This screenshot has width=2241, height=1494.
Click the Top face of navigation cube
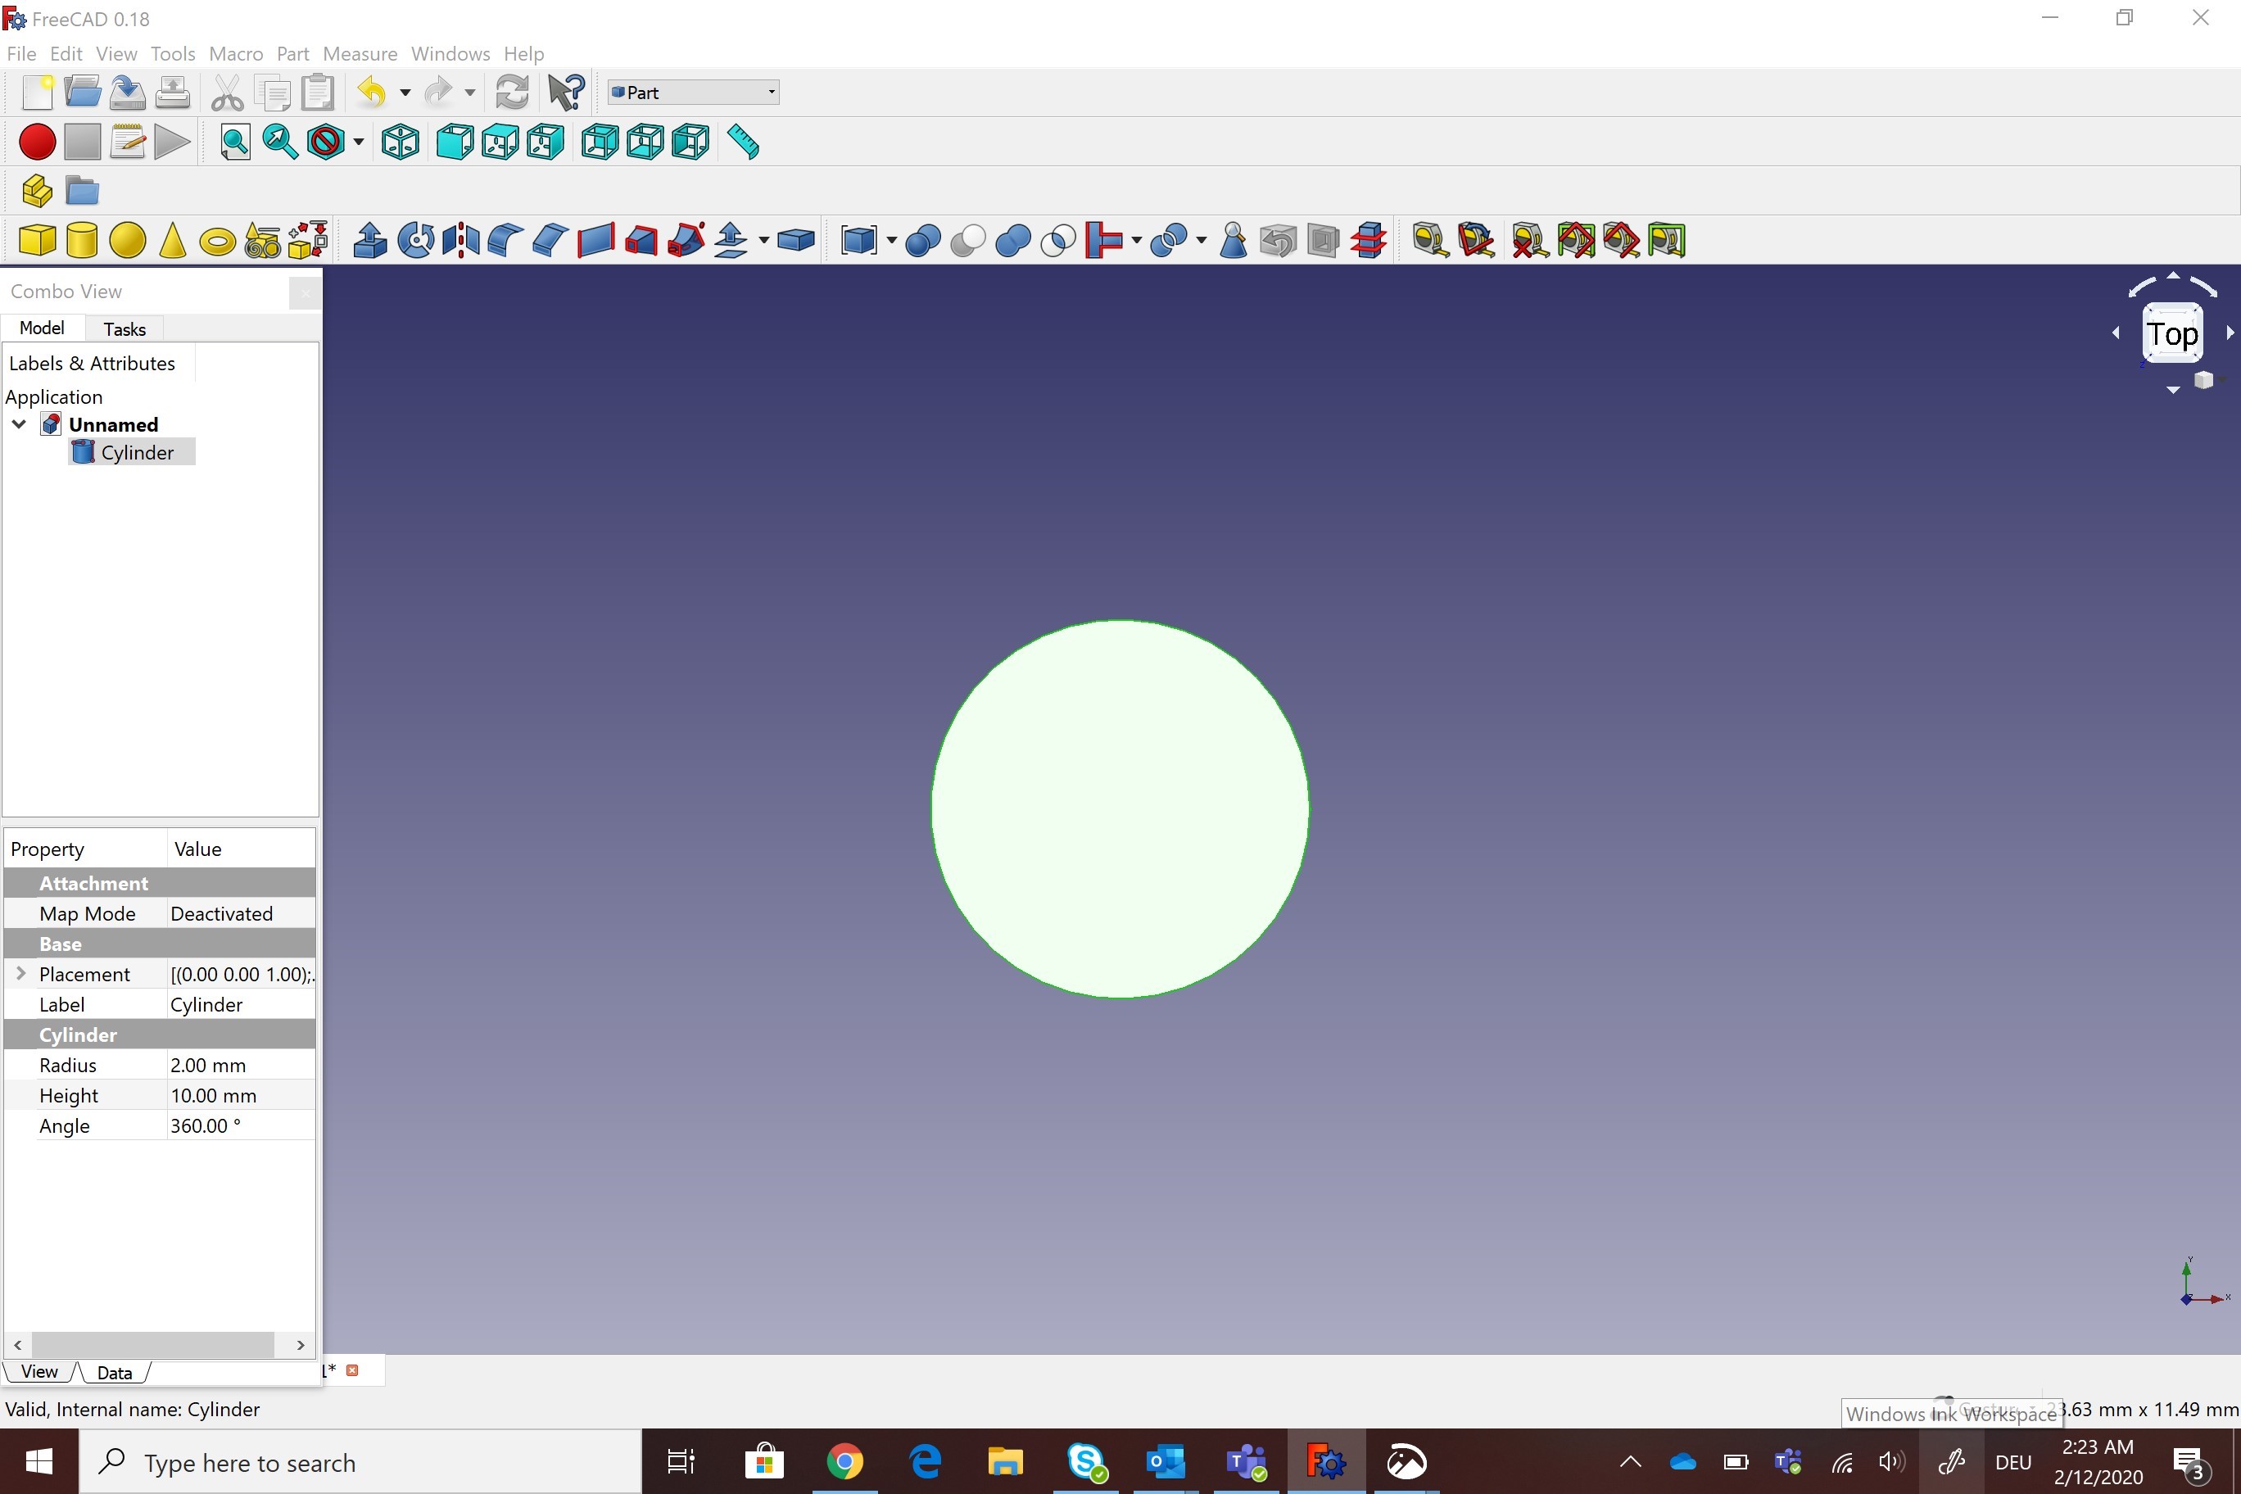click(2171, 334)
